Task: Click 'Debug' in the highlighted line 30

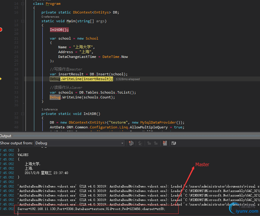Action: pyautogui.click(x=55, y=79)
